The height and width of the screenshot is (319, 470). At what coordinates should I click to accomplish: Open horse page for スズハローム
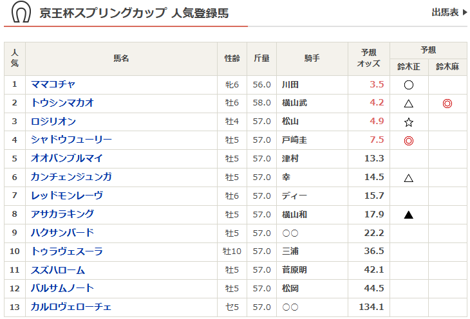pos(58,270)
